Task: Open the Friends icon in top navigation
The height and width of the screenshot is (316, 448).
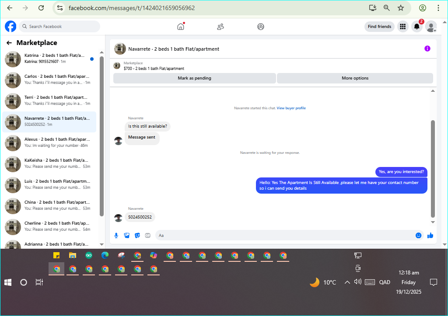Action: pyautogui.click(x=220, y=27)
